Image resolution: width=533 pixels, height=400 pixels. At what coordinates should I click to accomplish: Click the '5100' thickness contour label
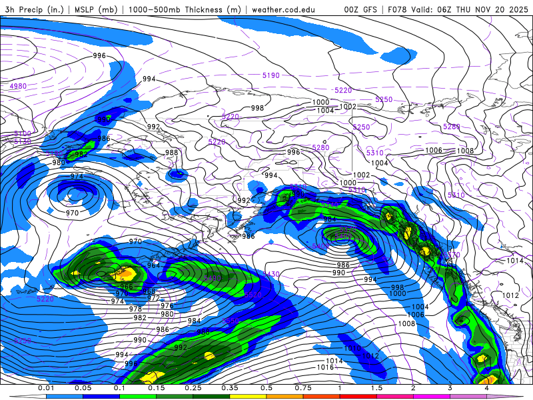click(x=23, y=133)
